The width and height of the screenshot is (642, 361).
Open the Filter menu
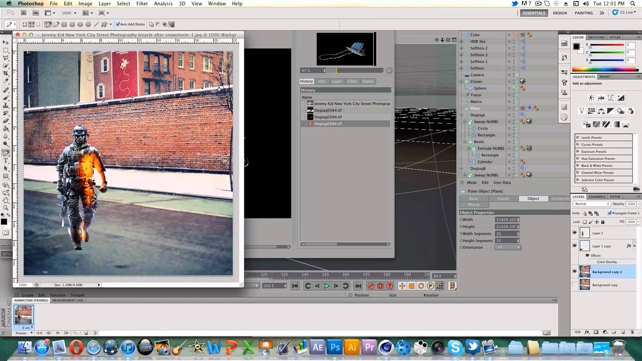click(142, 4)
